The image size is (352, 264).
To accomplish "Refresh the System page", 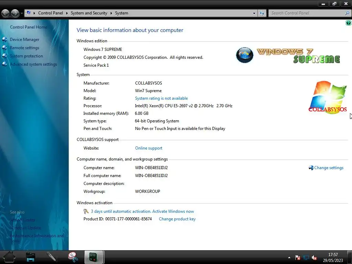I will coord(262,13).
